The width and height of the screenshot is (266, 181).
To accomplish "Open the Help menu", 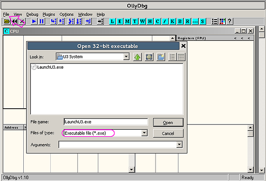I will [101, 14].
